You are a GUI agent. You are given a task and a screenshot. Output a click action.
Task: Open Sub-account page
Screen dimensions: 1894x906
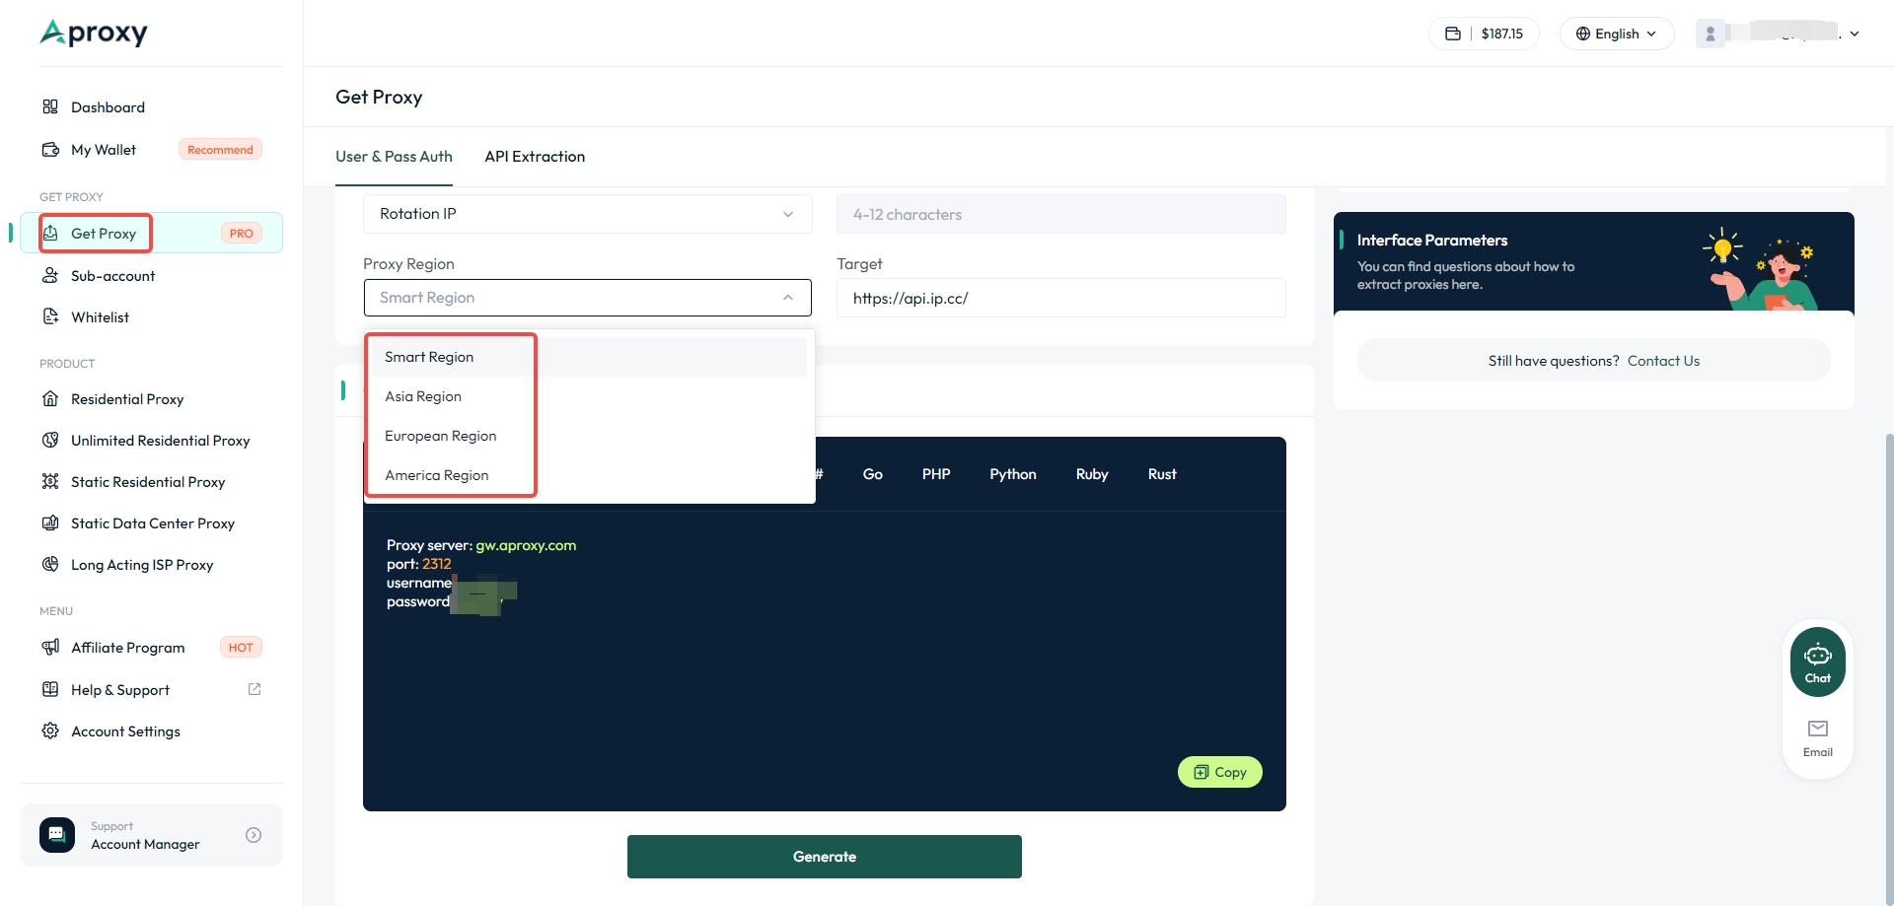click(x=112, y=276)
